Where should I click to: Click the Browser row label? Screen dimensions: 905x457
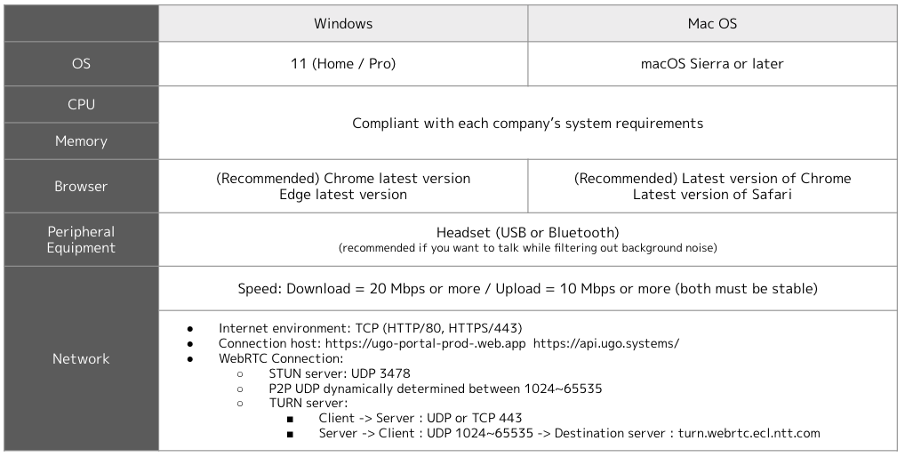coord(82,187)
